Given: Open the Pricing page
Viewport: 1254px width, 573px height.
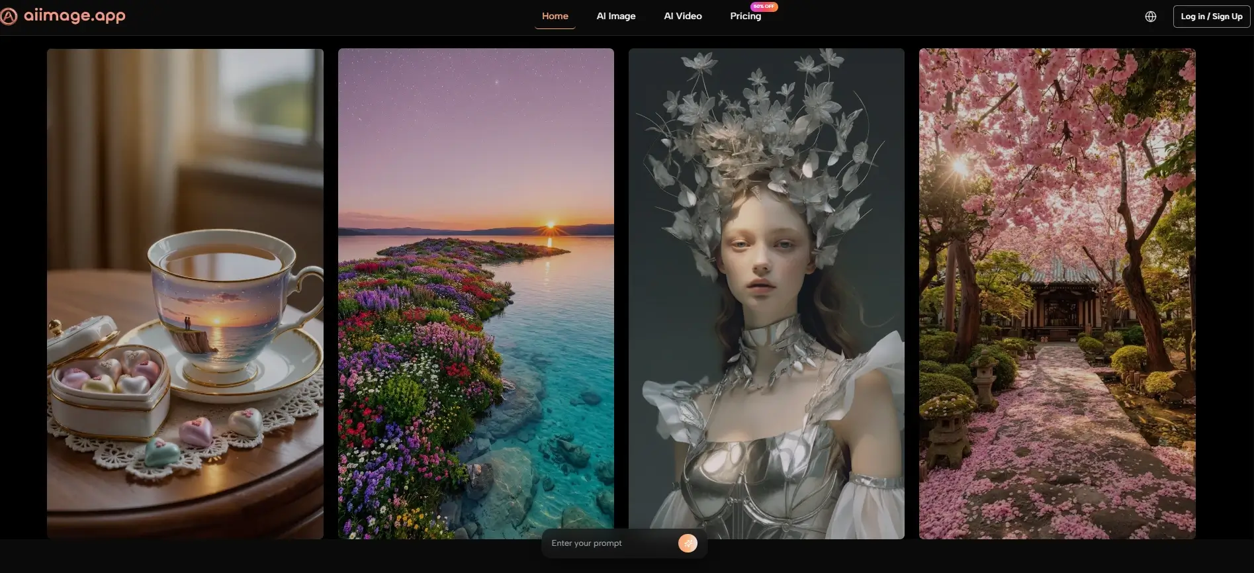Looking at the screenshot, I should pyautogui.click(x=745, y=17).
